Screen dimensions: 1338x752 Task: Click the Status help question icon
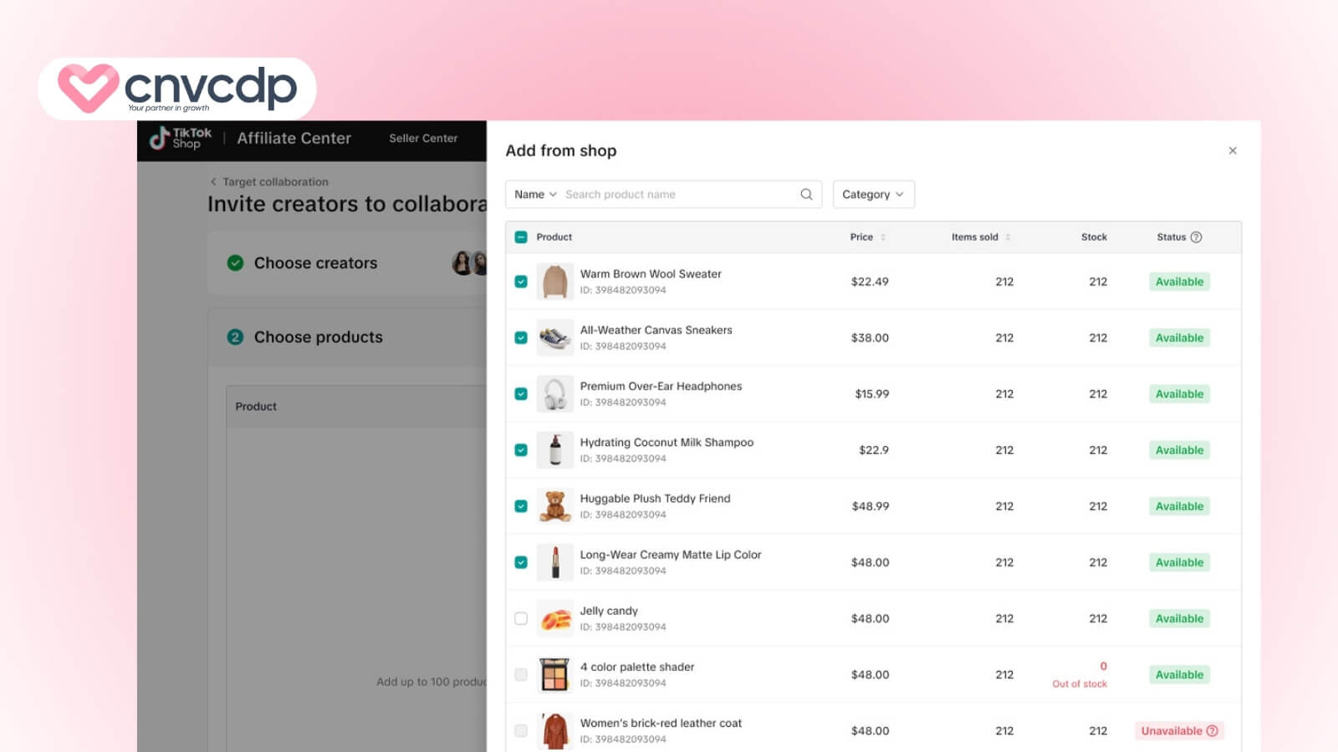[1196, 237]
